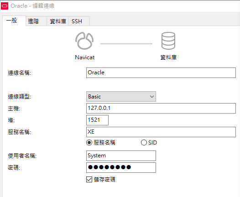
Task: Click the connection line between Navicat and database
Action: pos(126,44)
